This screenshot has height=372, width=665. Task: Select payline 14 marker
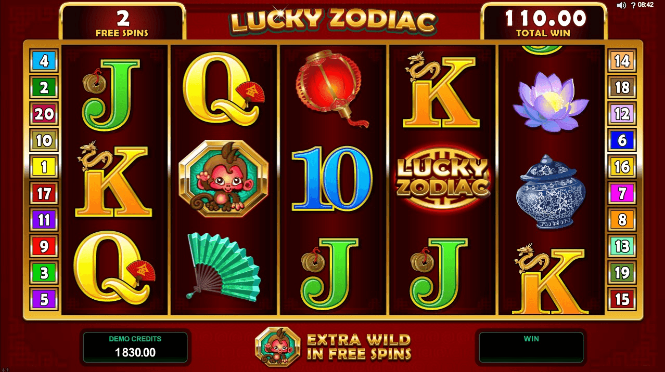(x=622, y=61)
